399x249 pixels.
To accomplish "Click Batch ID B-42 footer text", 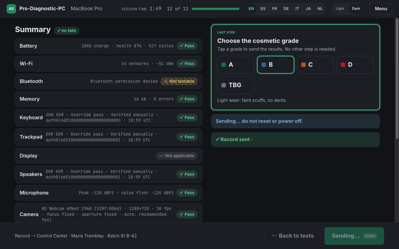I will tap(122, 236).
